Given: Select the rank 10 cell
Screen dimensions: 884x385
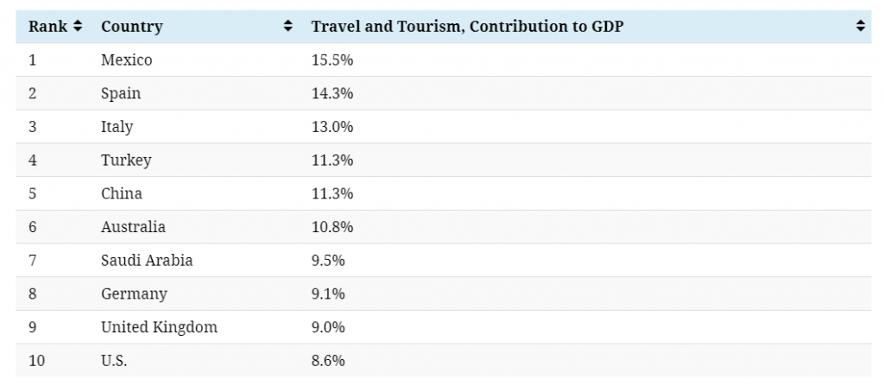Looking at the screenshot, I should click(36, 360).
